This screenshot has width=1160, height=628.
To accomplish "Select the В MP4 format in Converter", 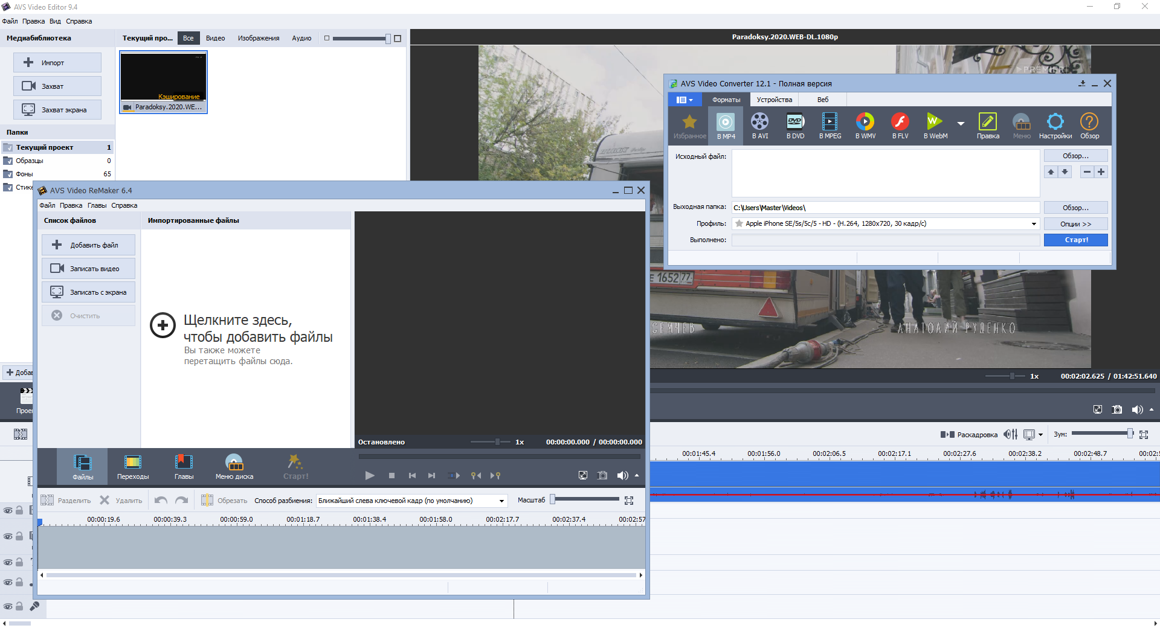I will 726,126.
